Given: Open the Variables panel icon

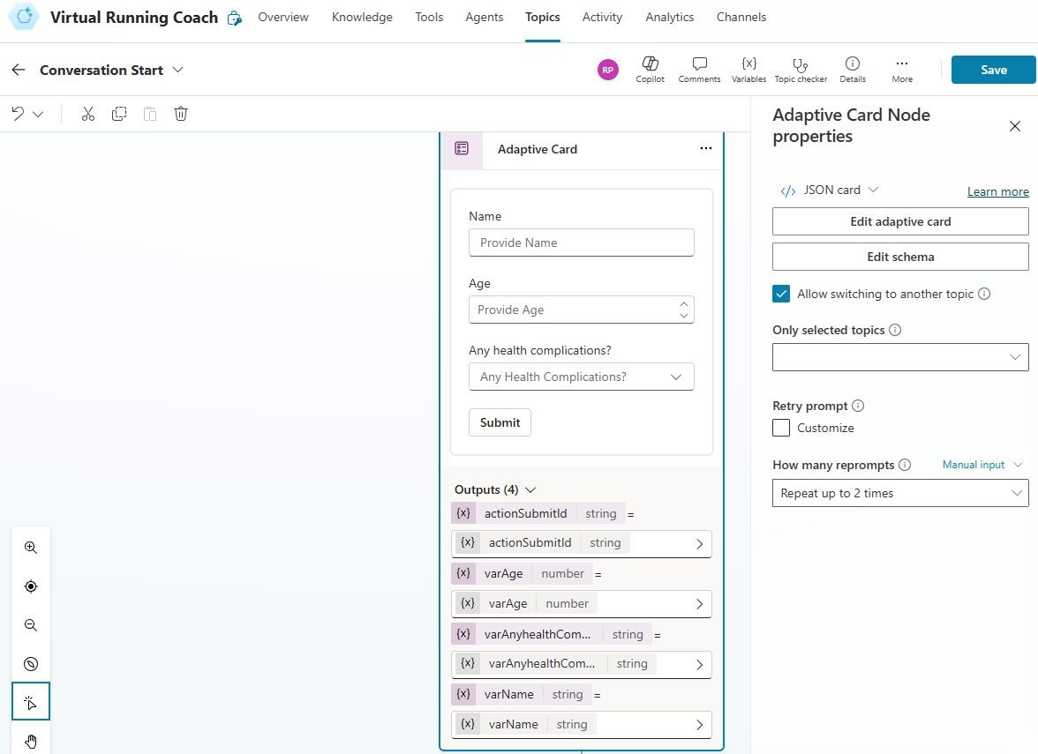Looking at the screenshot, I should pos(748,64).
